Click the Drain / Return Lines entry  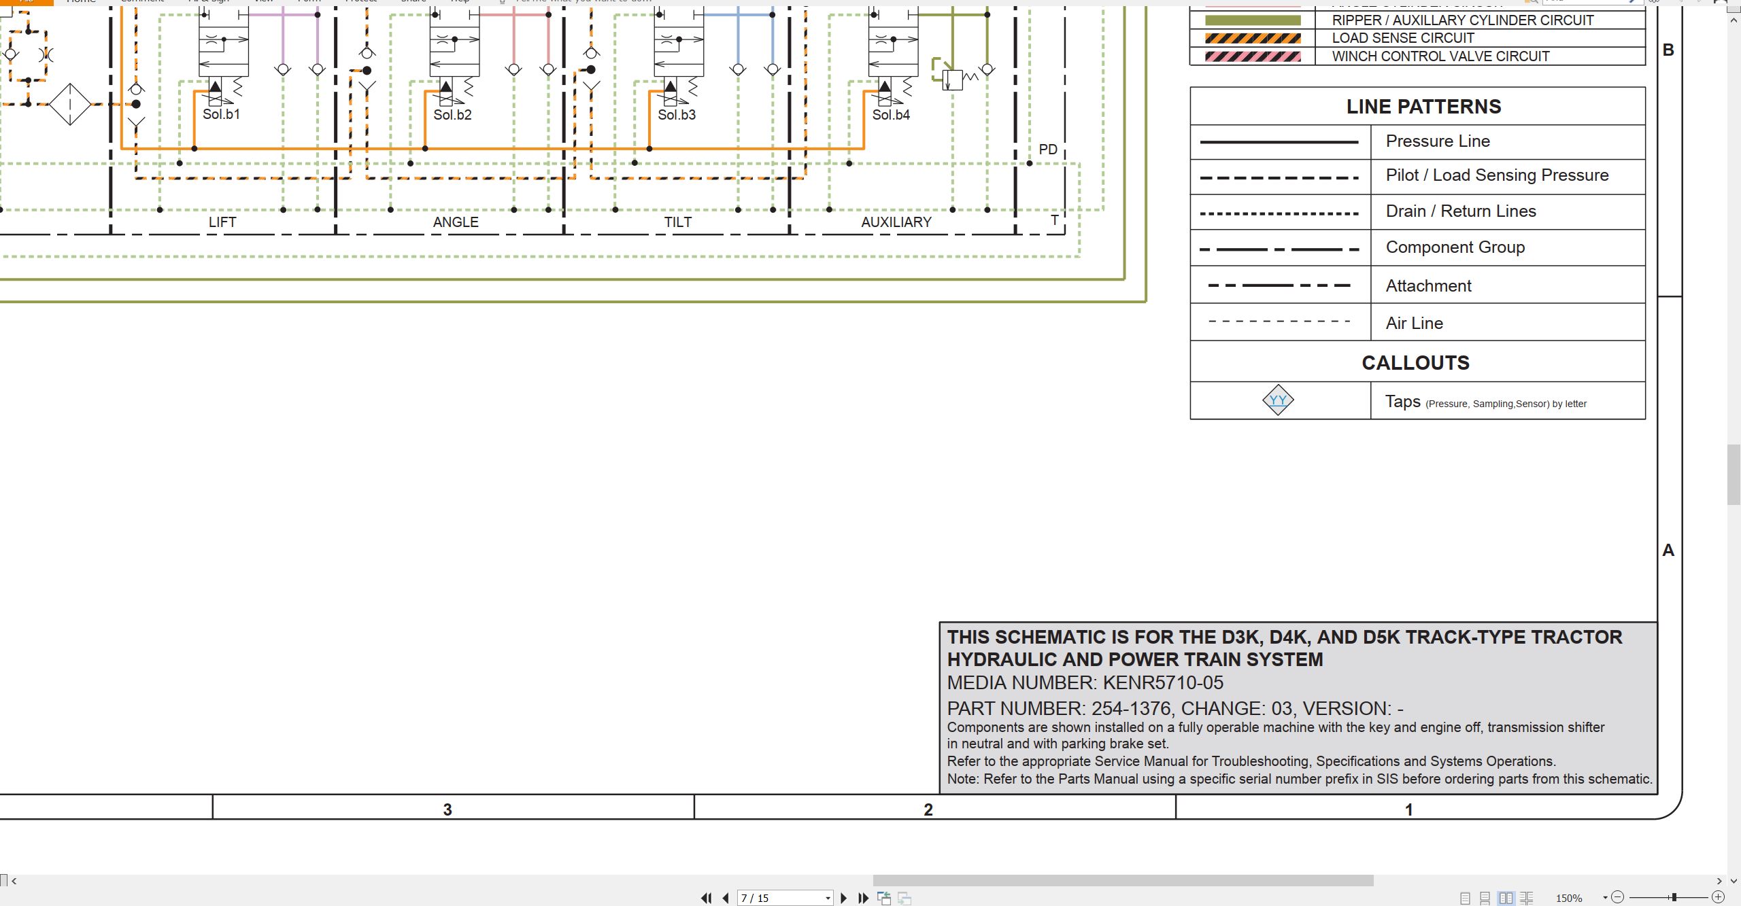point(1461,211)
